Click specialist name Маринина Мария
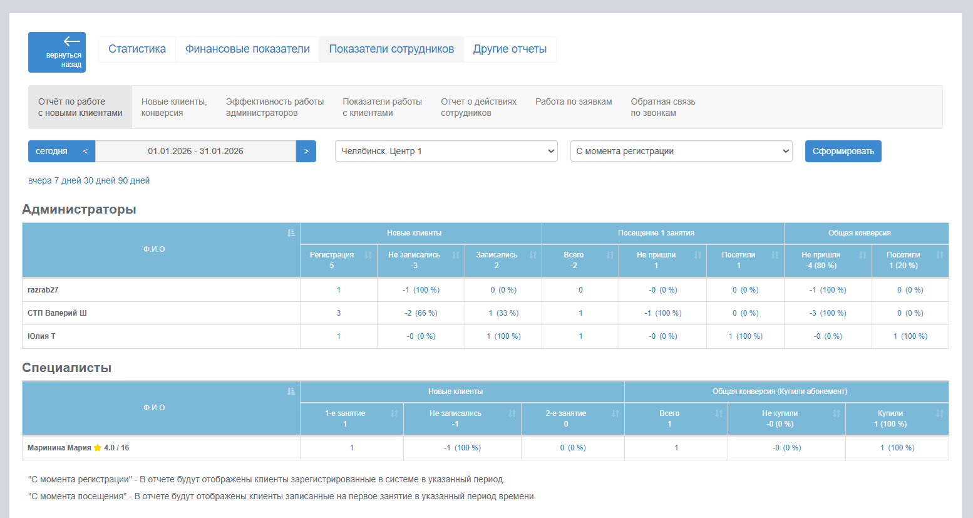Screen dimensions: 973x518 coord(59,448)
